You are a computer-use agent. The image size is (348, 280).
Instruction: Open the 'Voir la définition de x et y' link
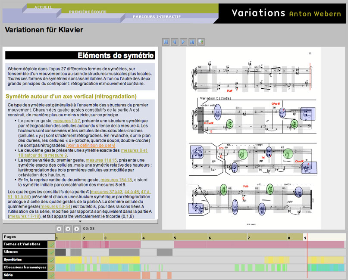(x=91, y=146)
